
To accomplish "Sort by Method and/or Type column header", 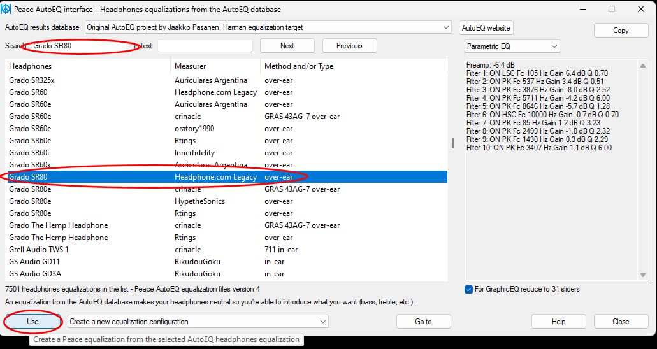I will click(x=354, y=66).
